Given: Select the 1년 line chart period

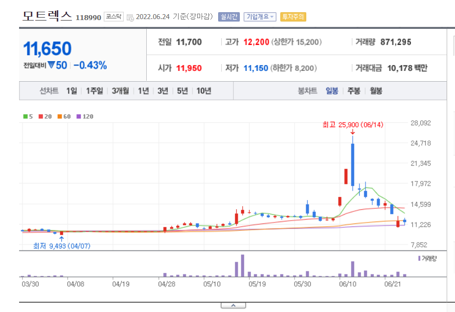Looking at the screenshot, I should 143,91.
